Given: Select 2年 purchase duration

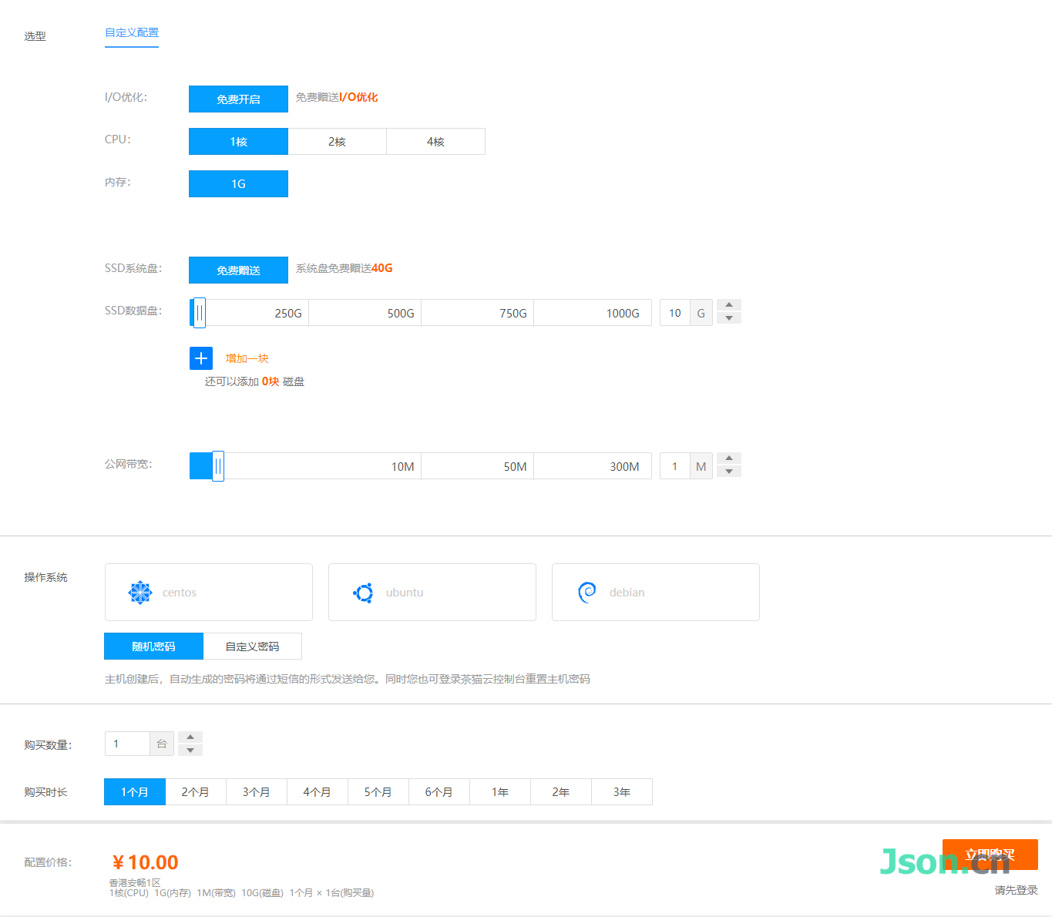Looking at the screenshot, I should click(561, 792).
